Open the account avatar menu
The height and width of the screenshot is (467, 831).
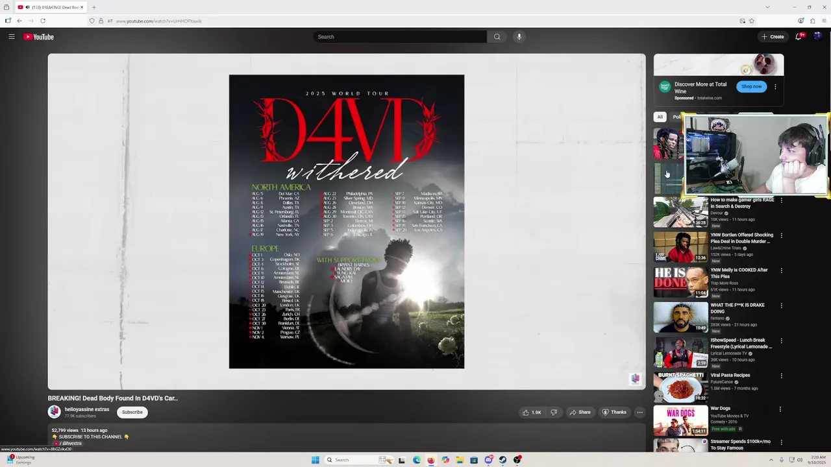817,37
